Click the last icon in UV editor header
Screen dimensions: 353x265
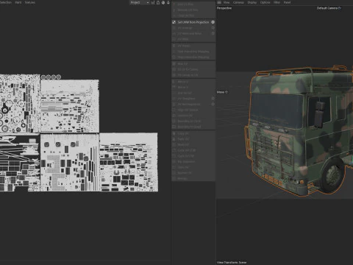point(168,2)
